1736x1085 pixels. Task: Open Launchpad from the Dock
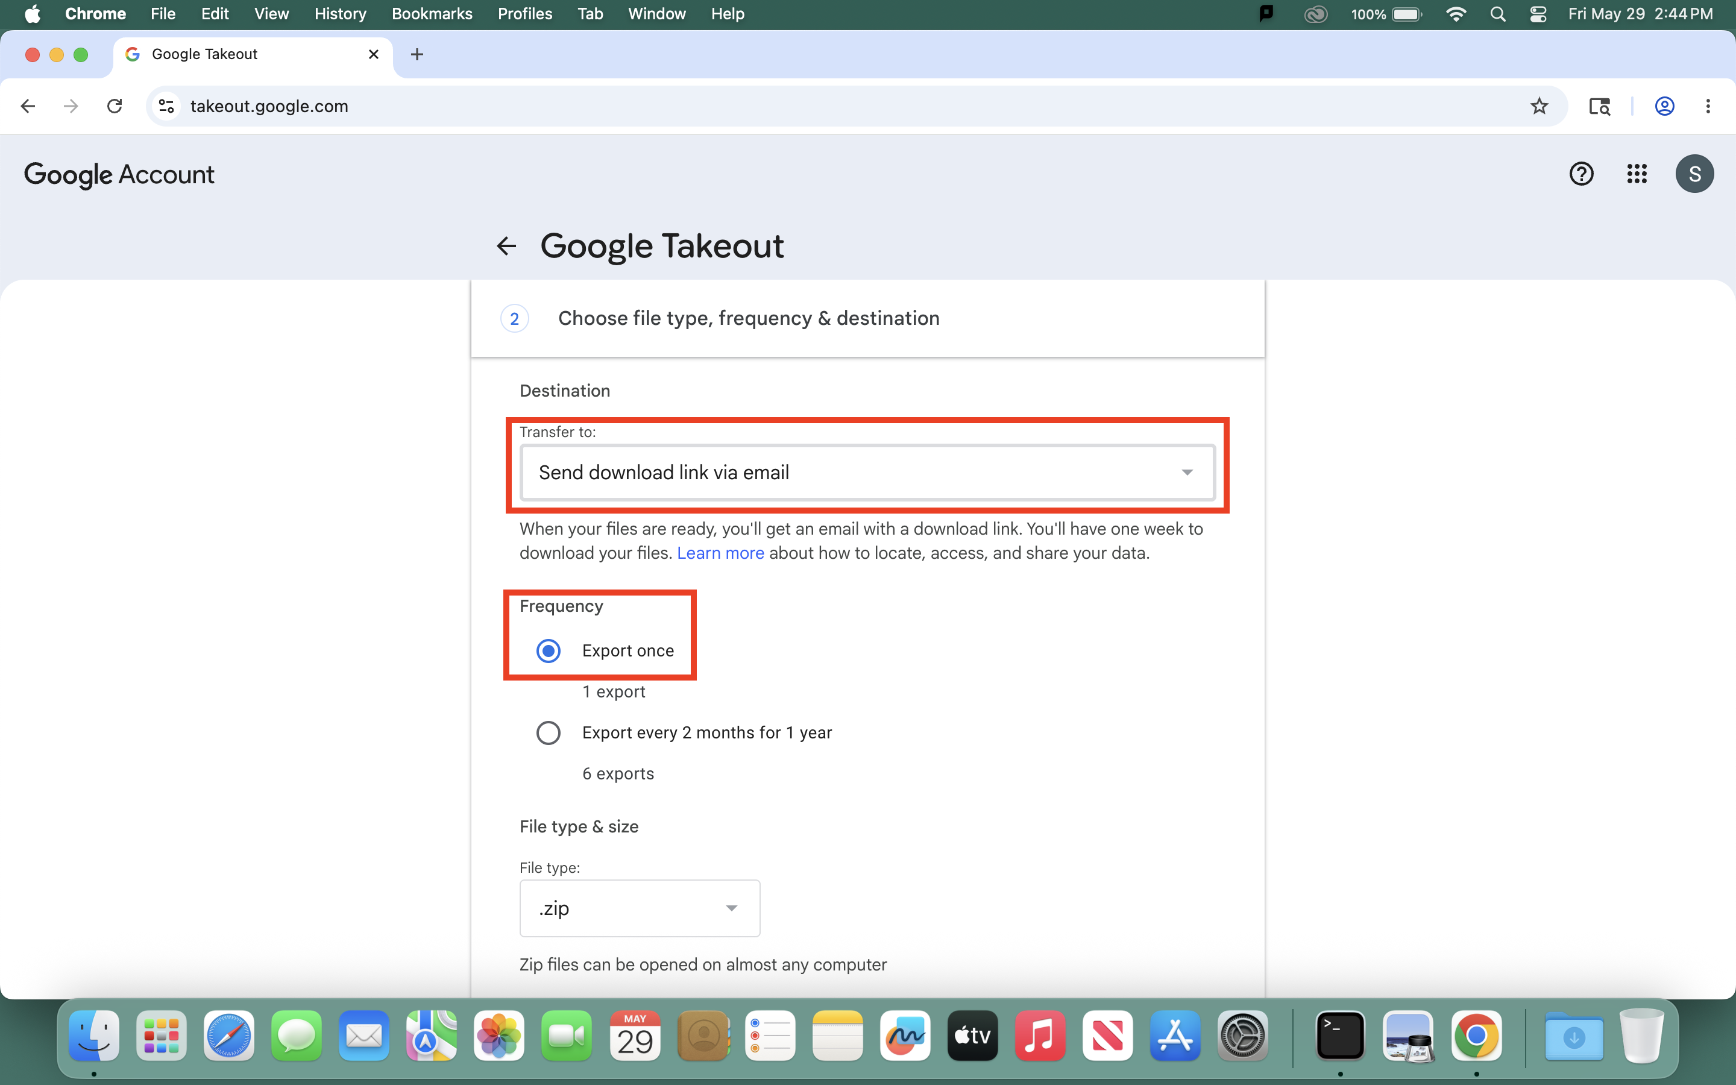click(162, 1036)
